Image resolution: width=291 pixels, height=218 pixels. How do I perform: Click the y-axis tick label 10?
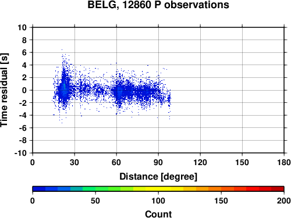pos(22,27)
